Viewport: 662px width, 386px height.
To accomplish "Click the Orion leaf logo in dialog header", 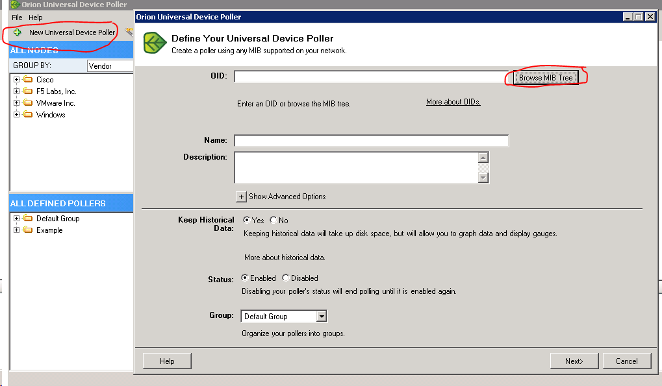I will tap(155, 43).
